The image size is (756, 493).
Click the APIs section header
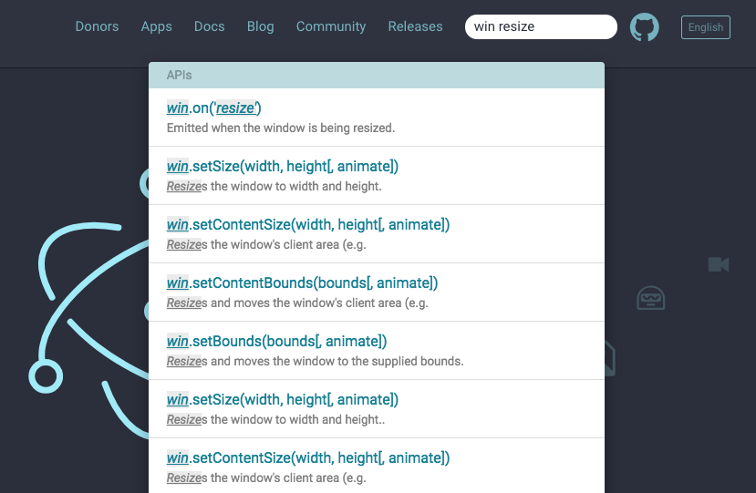click(376, 75)
